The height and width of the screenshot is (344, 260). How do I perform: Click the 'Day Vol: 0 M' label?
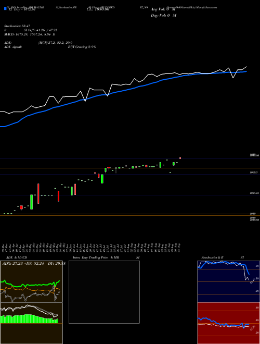pos(163,15)
